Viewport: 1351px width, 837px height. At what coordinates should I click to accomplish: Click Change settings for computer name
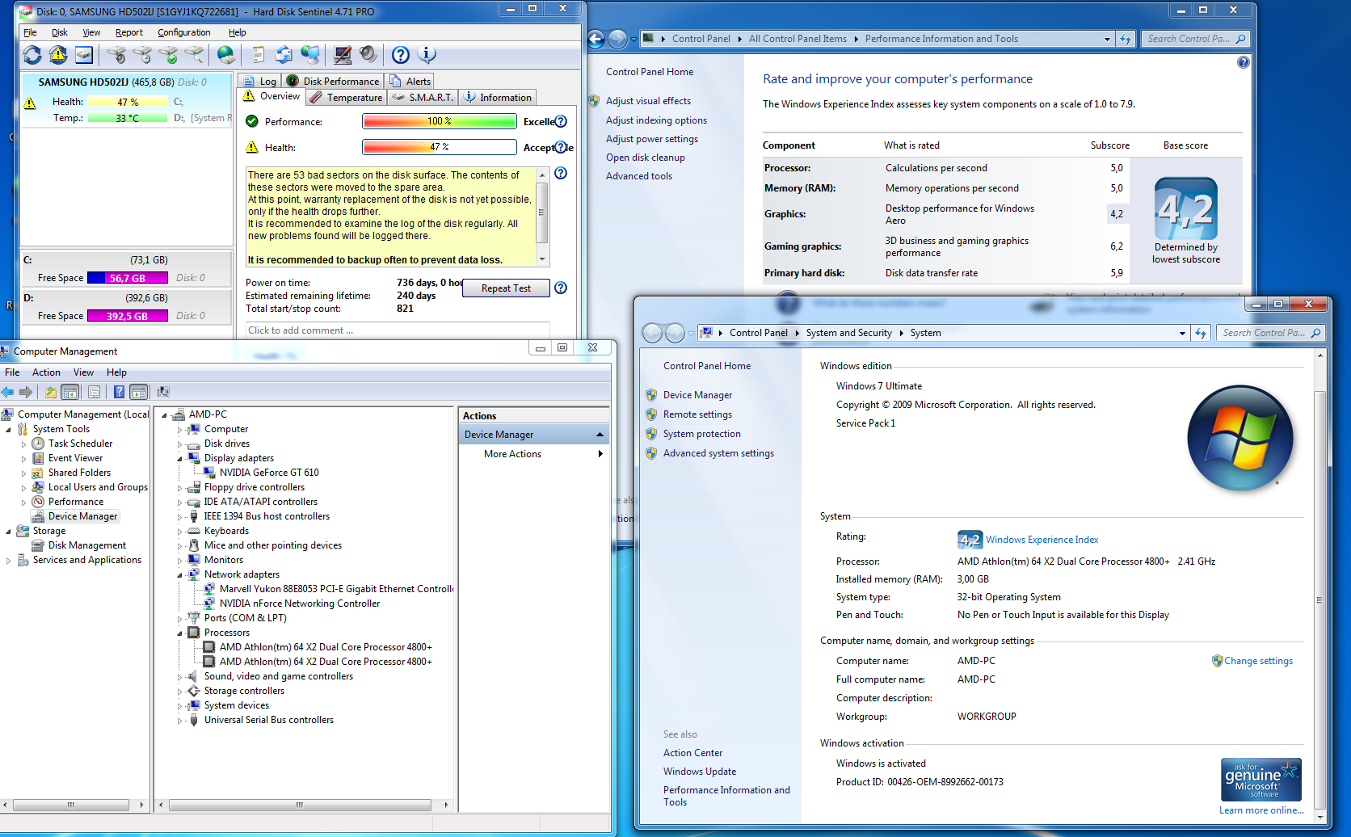point(1258,661)
